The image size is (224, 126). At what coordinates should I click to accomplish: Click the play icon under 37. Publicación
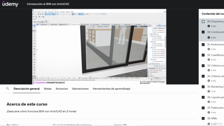point(209,112)
